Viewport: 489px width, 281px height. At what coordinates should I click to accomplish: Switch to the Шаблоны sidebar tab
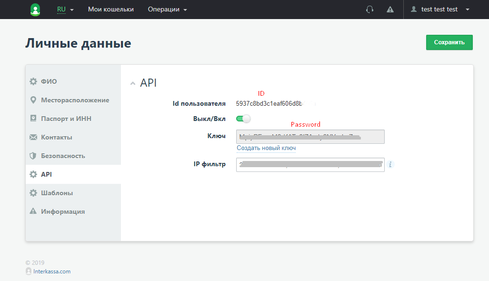point(57,193)
